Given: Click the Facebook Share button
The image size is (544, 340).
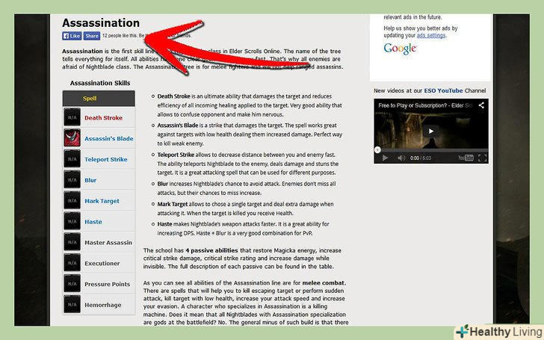Looking at the screenshot, I should [92, 36].
